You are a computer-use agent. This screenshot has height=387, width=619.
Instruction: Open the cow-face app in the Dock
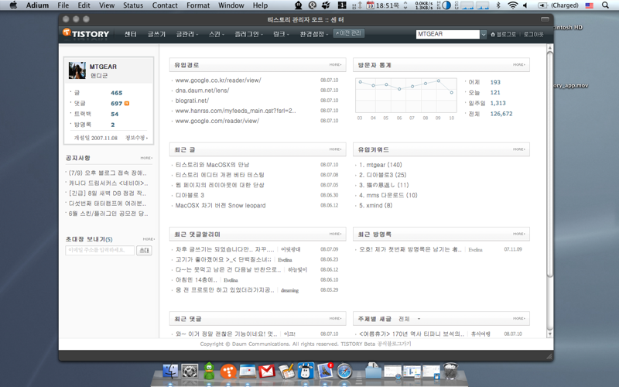(306, 372)
